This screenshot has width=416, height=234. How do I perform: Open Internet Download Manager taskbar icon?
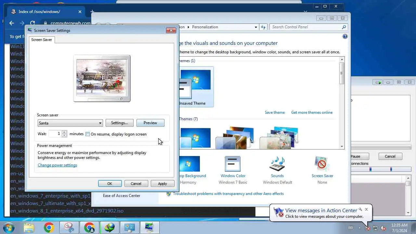(x=110, y=227)
